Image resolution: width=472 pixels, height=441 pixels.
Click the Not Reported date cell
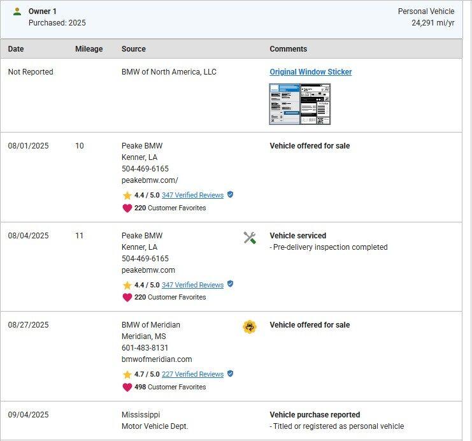[x=31, y=71]
